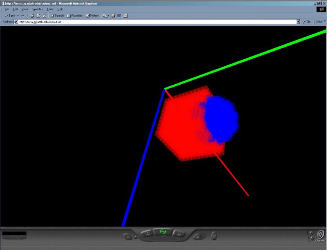Screen dimensions: 327x250
Task: Click the center green rotate control in Cosmo dashboard
Action: pyautogui.click(x=163, y=232)
